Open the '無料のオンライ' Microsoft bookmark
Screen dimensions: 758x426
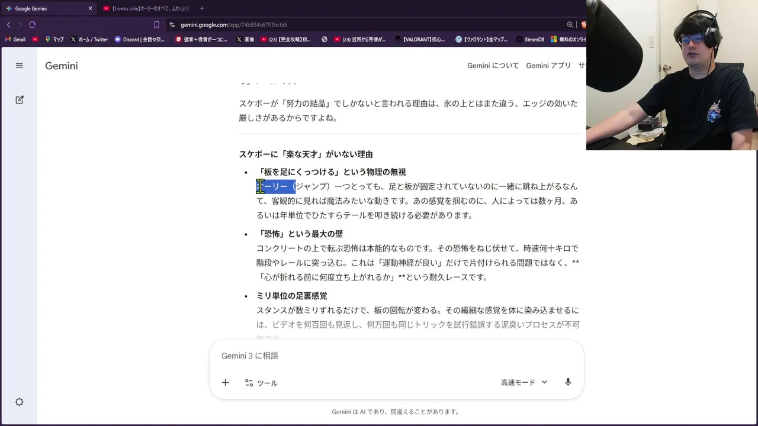[x=568, y=40]
